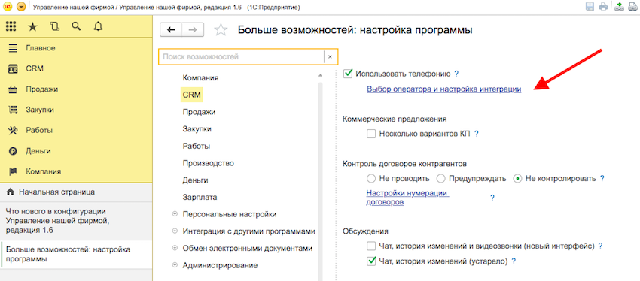
Task: Go back with the left arrow button
Action: pos(171,30)
